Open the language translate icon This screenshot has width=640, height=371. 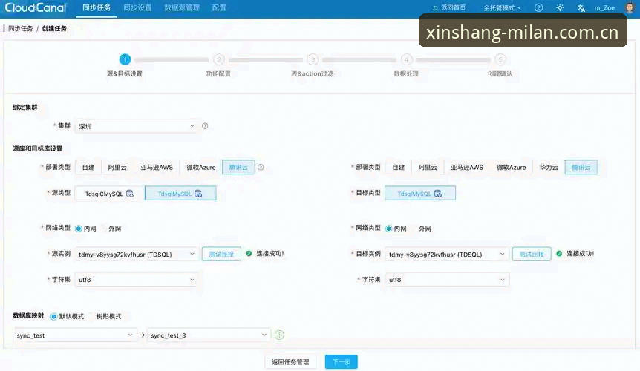[x=581, y=7]
